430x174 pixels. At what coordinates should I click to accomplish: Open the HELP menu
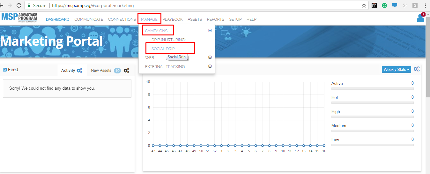pos(251,19)
